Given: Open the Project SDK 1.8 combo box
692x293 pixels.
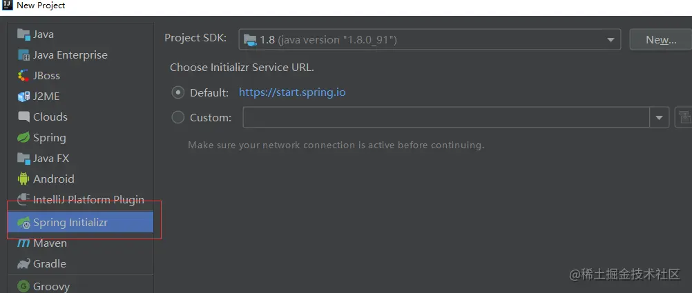Looking at the screenshot, I should click(430, 40).
